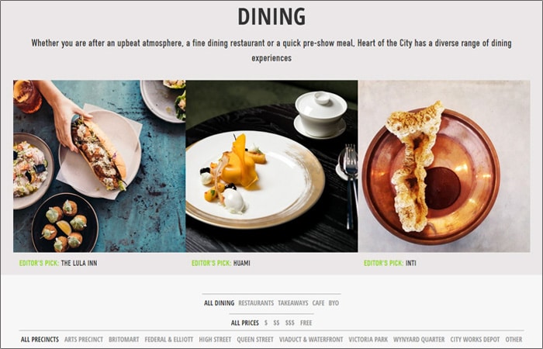This screenshot has width=543, height=349.
Task: Choose the single $ price filter
Action: tap(266, 323)
